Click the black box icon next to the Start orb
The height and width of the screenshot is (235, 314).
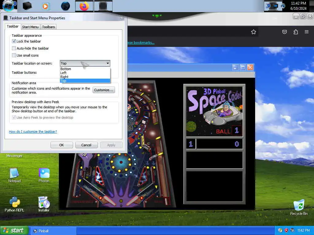tap(27, 6)
